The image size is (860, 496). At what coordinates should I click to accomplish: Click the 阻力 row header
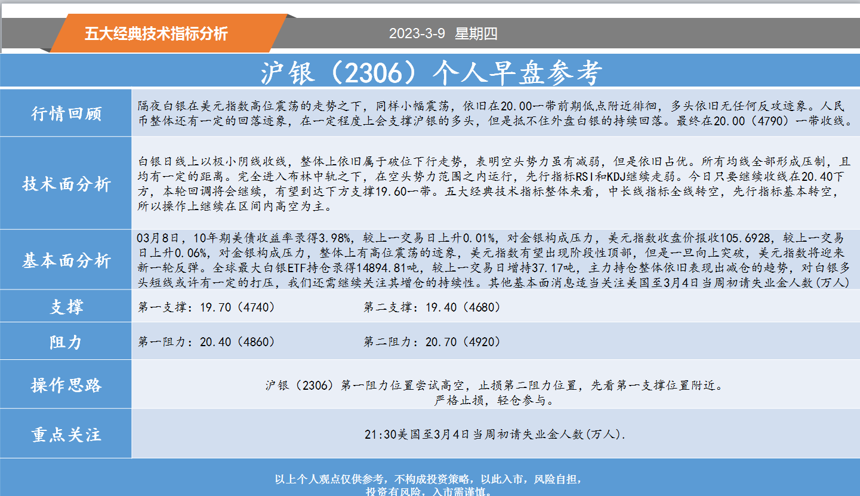pos(66,341)
